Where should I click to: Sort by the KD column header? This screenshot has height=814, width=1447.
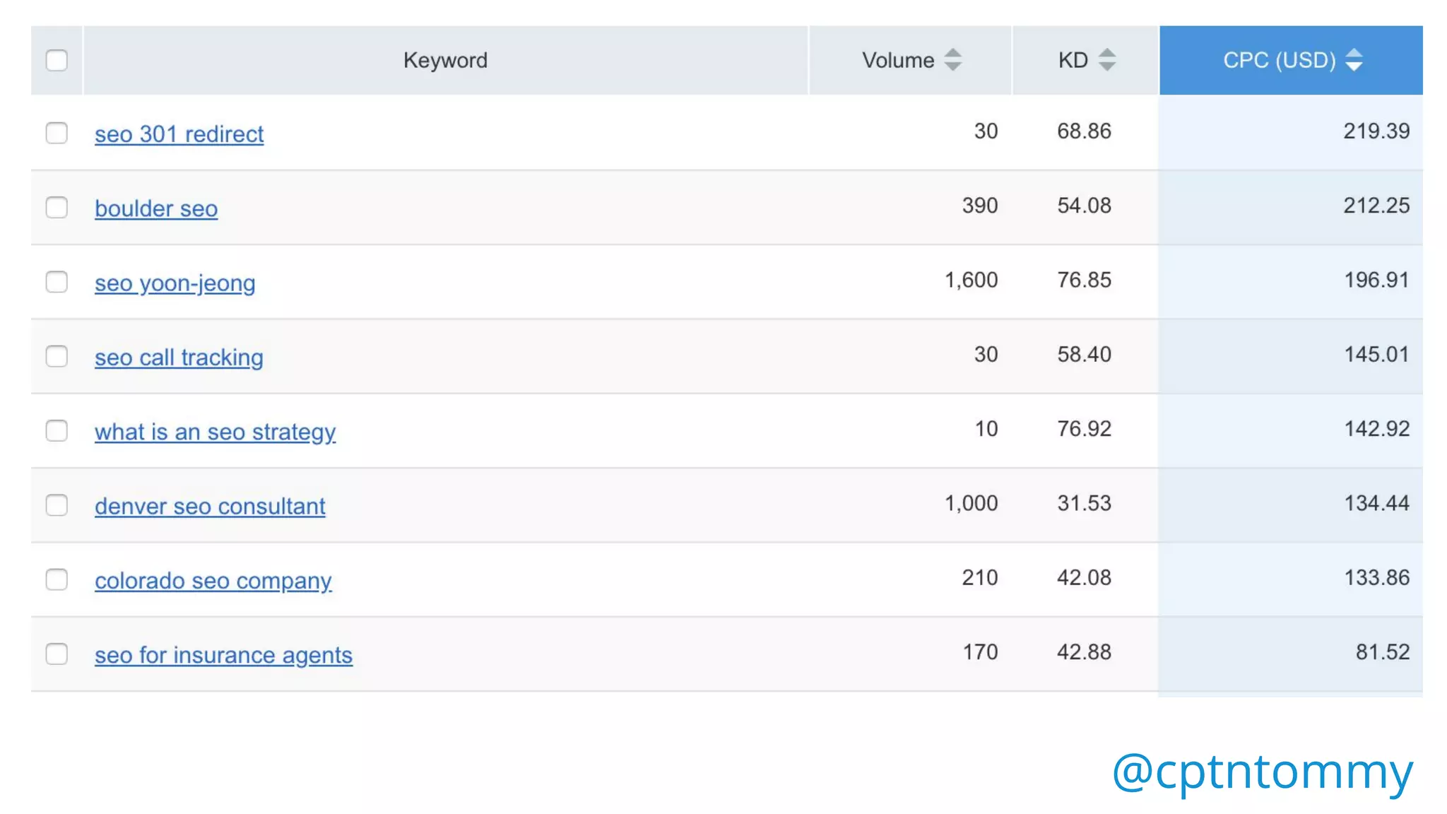click(x=1073, y=61)
